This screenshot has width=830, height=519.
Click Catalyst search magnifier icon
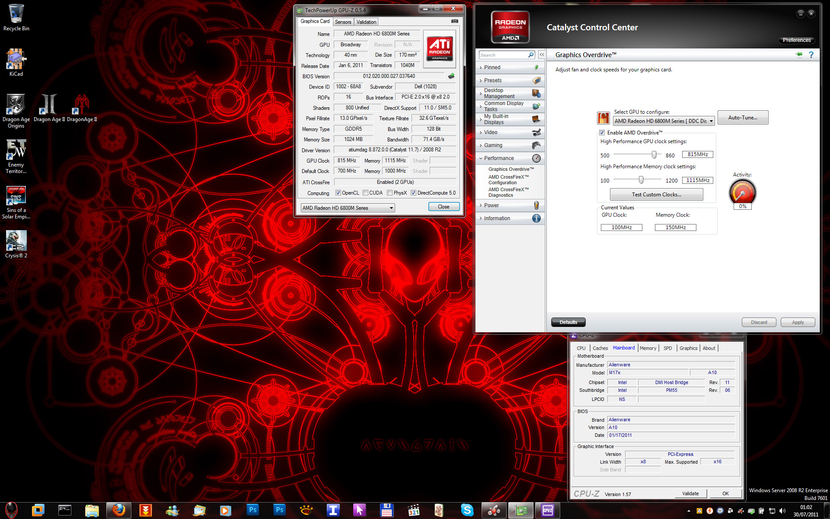[x=531, y=55]
